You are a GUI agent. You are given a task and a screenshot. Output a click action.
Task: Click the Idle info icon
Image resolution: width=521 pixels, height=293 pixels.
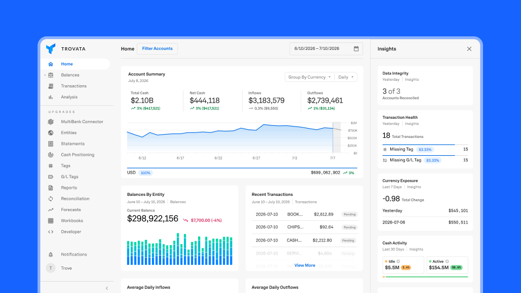398,262
